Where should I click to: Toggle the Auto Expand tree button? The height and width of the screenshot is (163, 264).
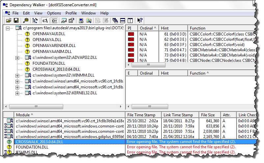[35, 20]
